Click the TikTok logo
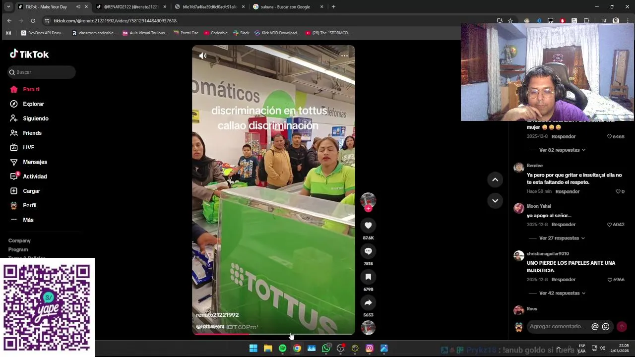This screenshot has width=635, height=357. point(29,54)
